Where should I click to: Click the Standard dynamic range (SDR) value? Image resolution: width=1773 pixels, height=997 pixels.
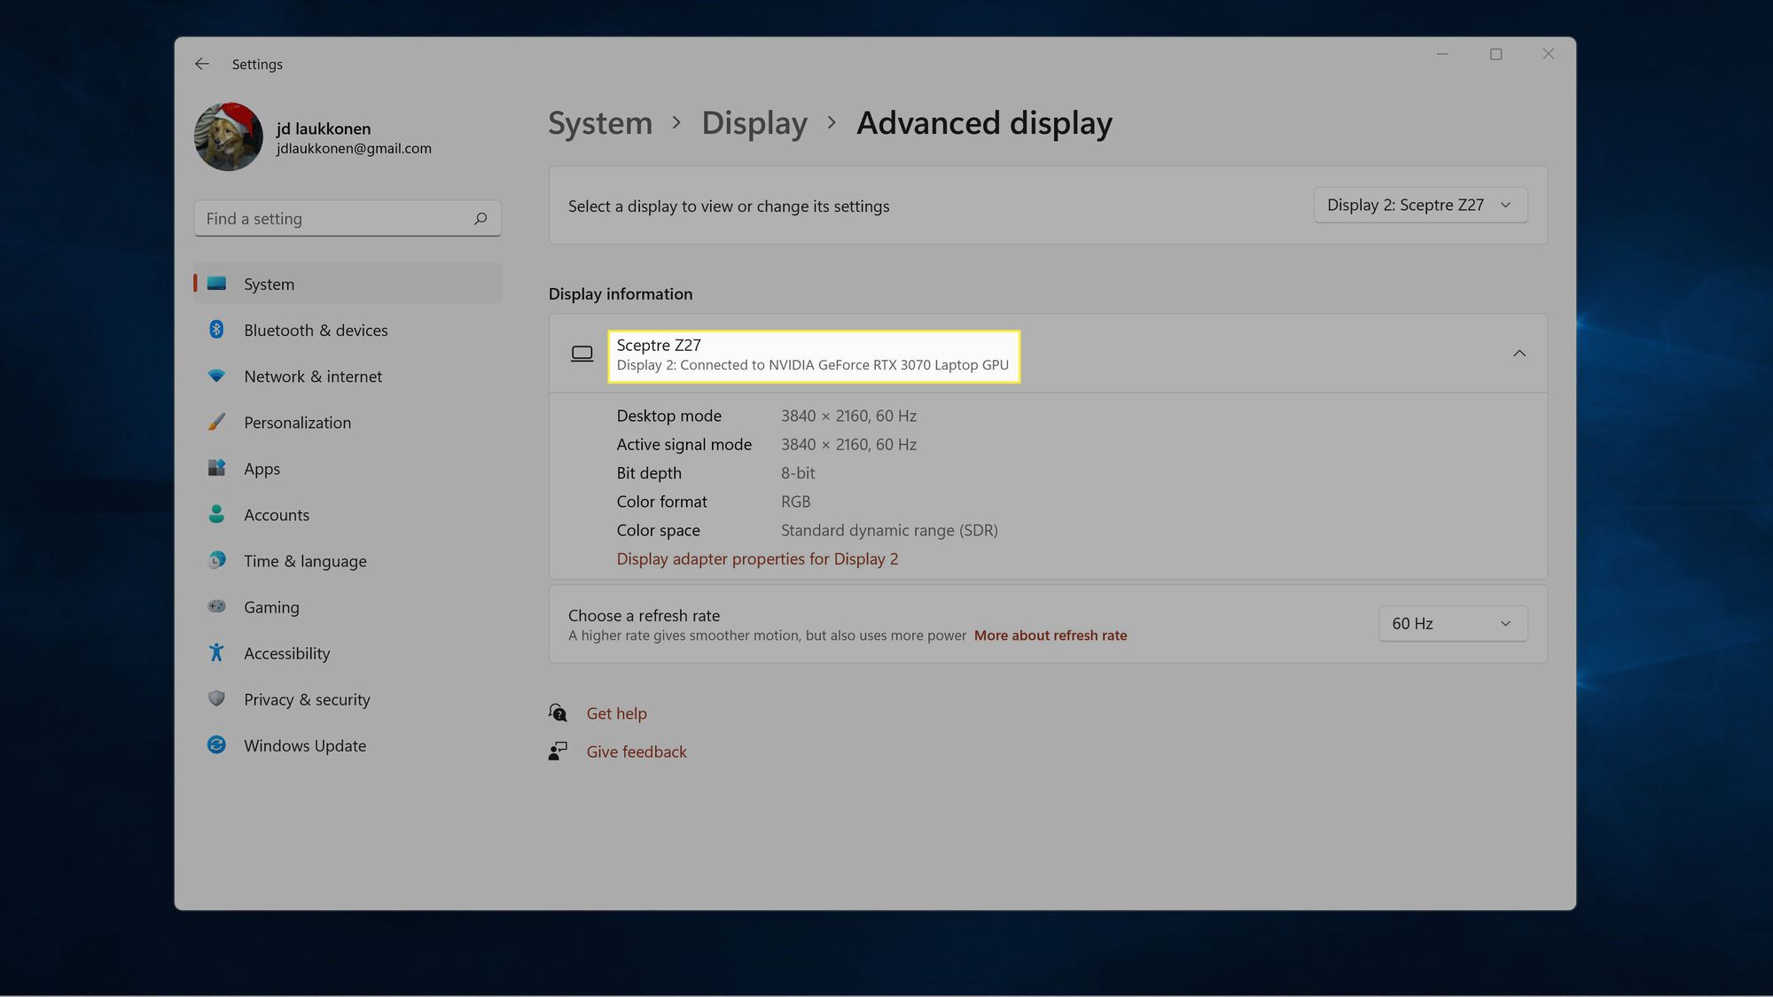coord(889,530)
